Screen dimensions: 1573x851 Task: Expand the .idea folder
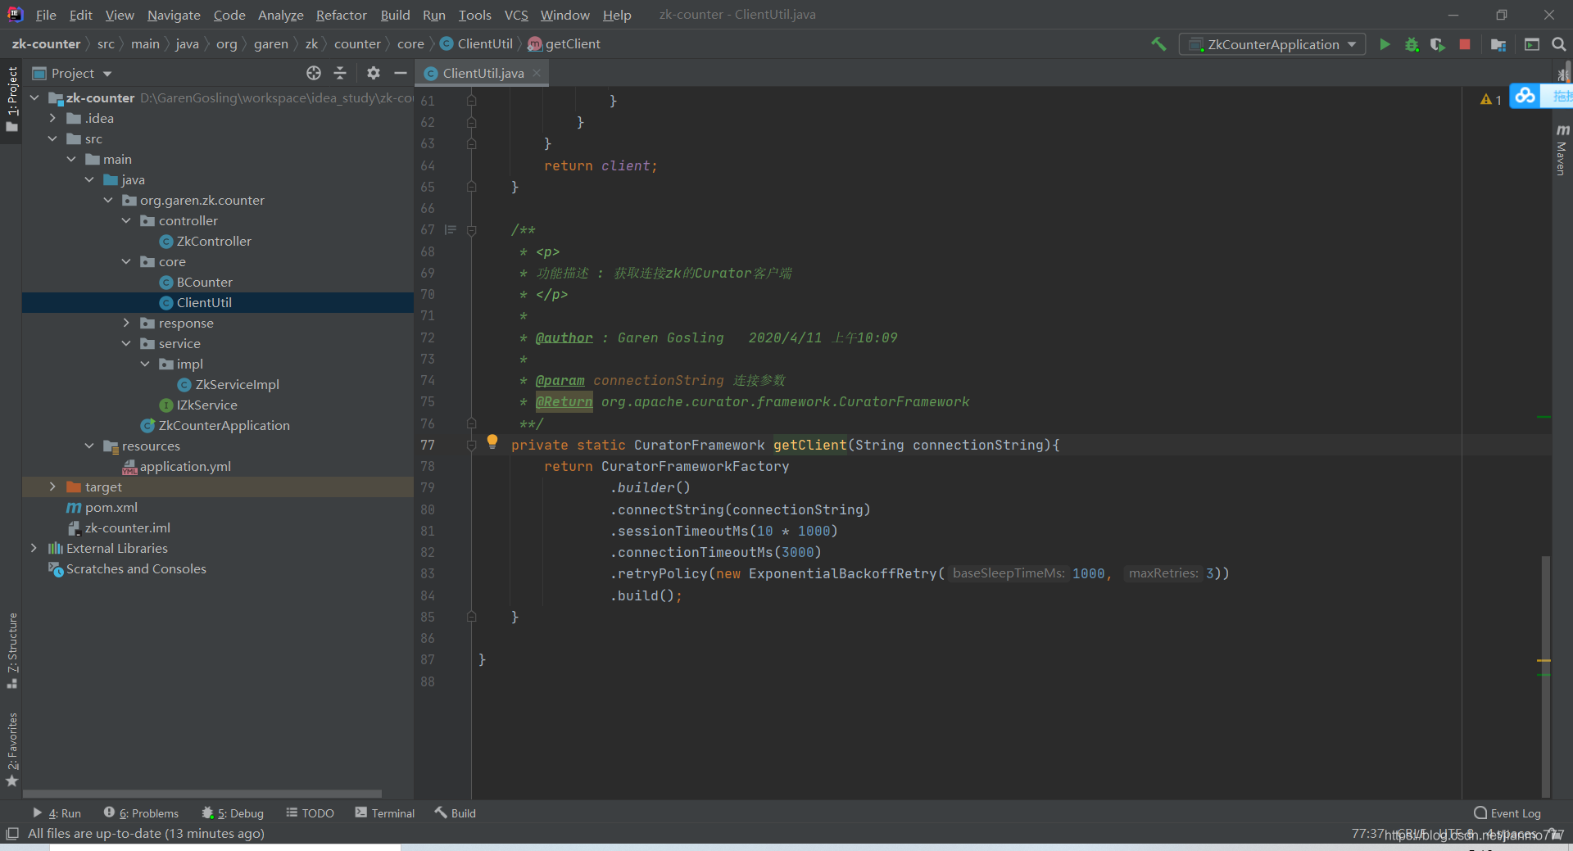click(x=53, y=118)
